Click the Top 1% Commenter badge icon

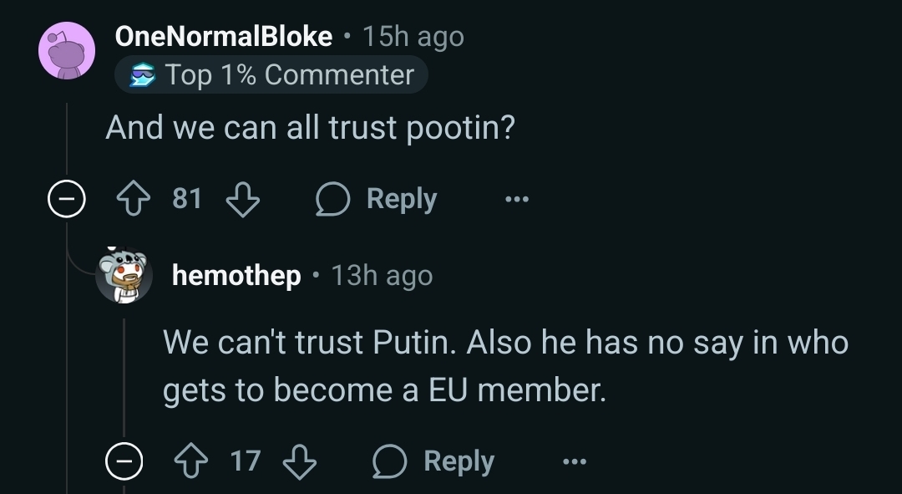[142, 75]
